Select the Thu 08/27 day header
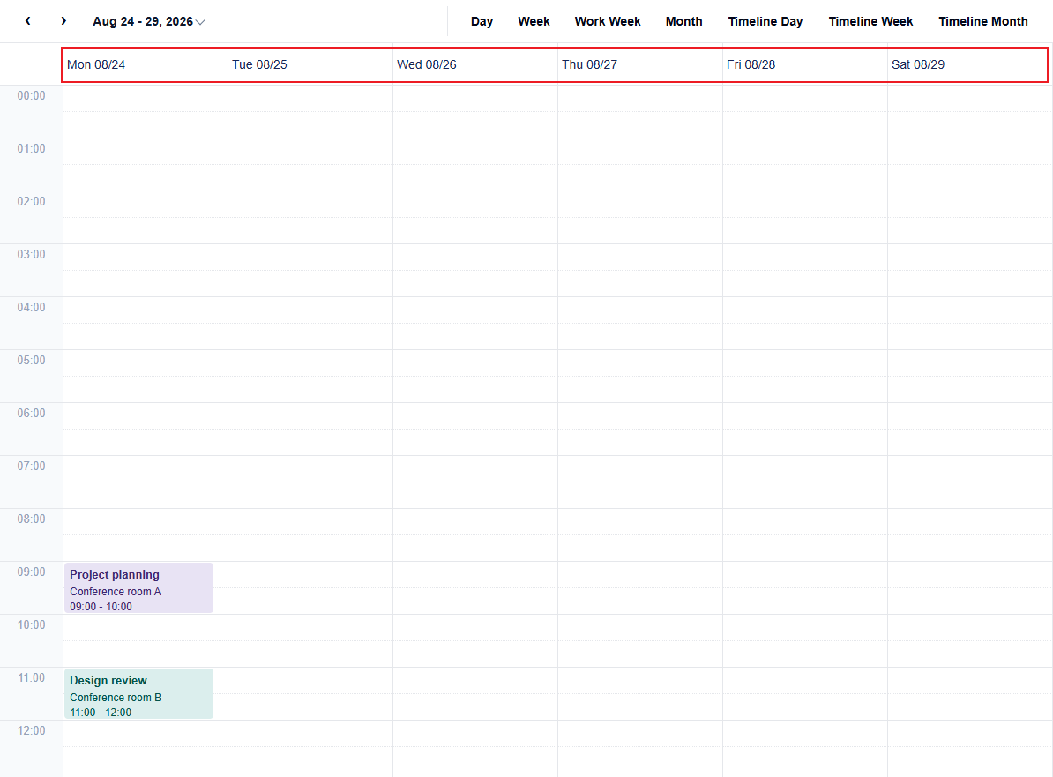1053x777 pixels. click(x=640, y=64)
